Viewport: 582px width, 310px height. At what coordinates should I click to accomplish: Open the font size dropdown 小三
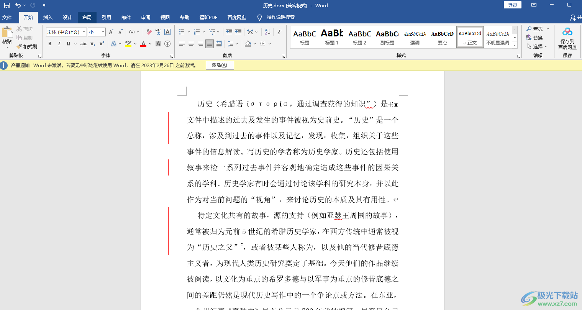click(x=103, y=32)
